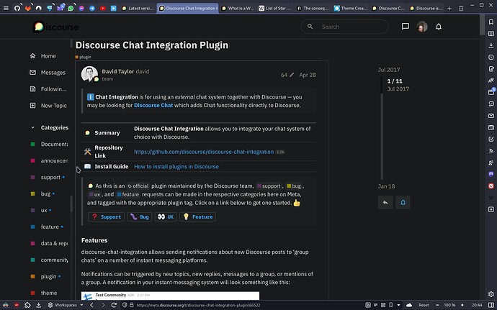Open the History panel clock icon

coord(491,57)
